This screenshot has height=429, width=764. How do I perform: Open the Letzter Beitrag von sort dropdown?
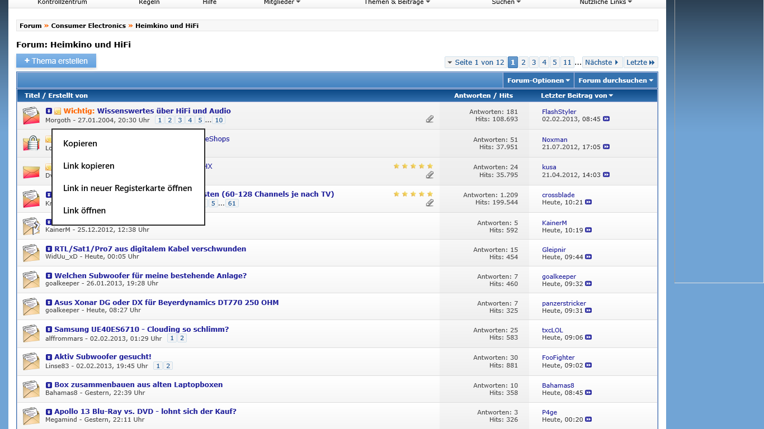(577, 96)
